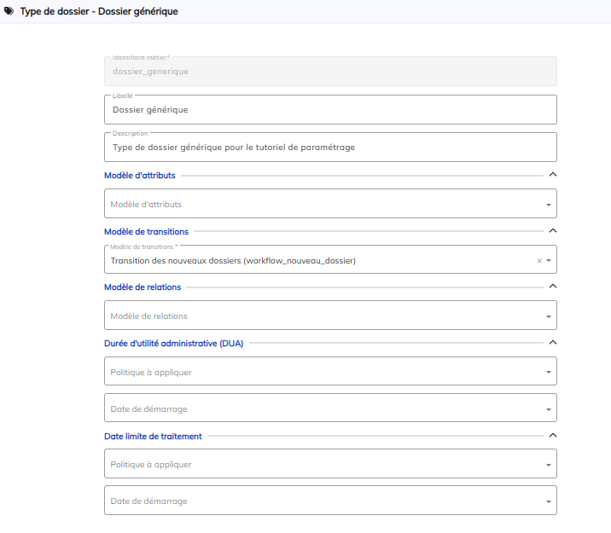This screenshot has width=611, height=533.
Task: Collapse the Modèle d'attributs section chevron
Action: pos(552,175)
